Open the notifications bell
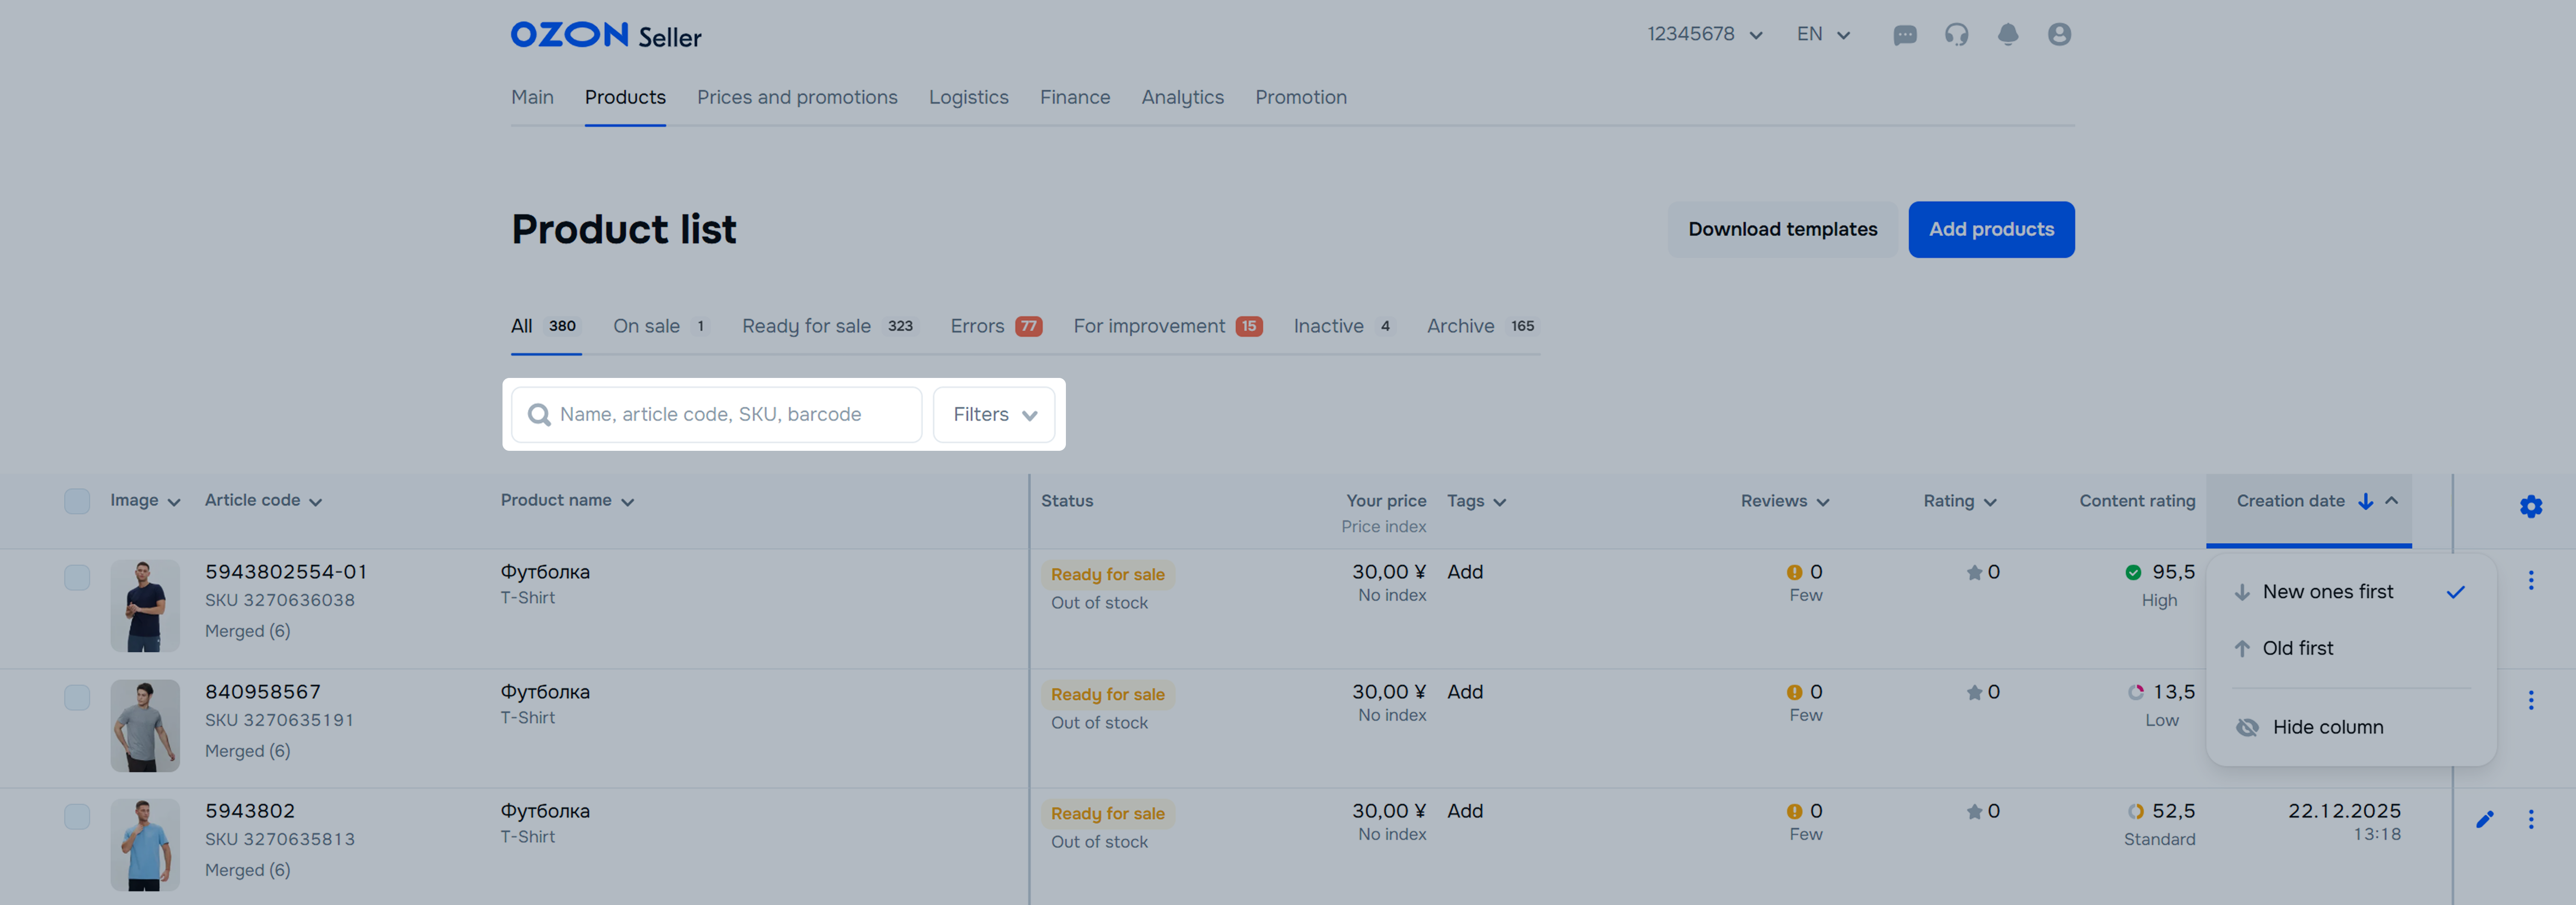The width and height of the screenshot is (2576, 905). click(x=2007, y=35)
